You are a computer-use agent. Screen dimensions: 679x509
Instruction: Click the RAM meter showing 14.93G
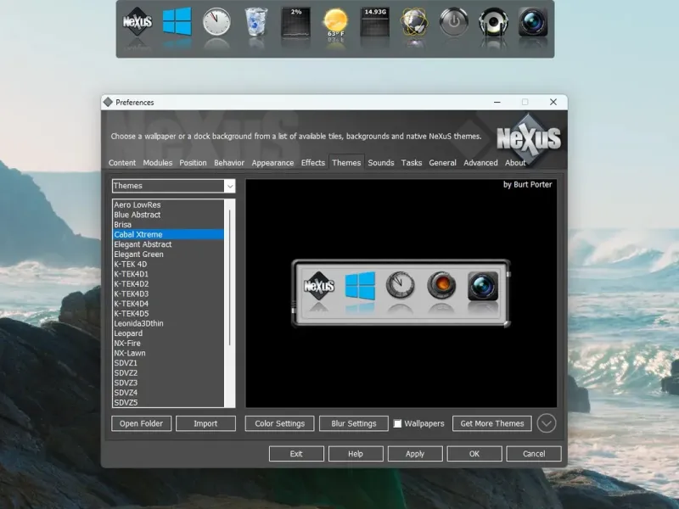375,22
